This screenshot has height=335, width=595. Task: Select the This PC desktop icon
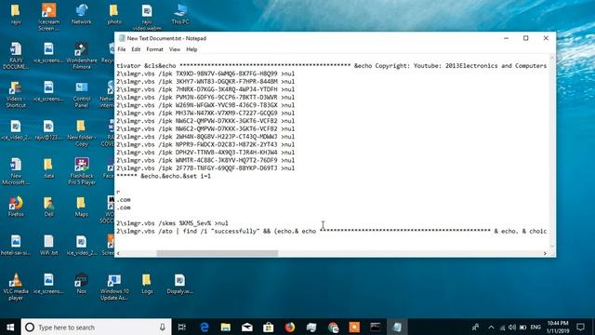pyautogui.click(x=179, y=15)
